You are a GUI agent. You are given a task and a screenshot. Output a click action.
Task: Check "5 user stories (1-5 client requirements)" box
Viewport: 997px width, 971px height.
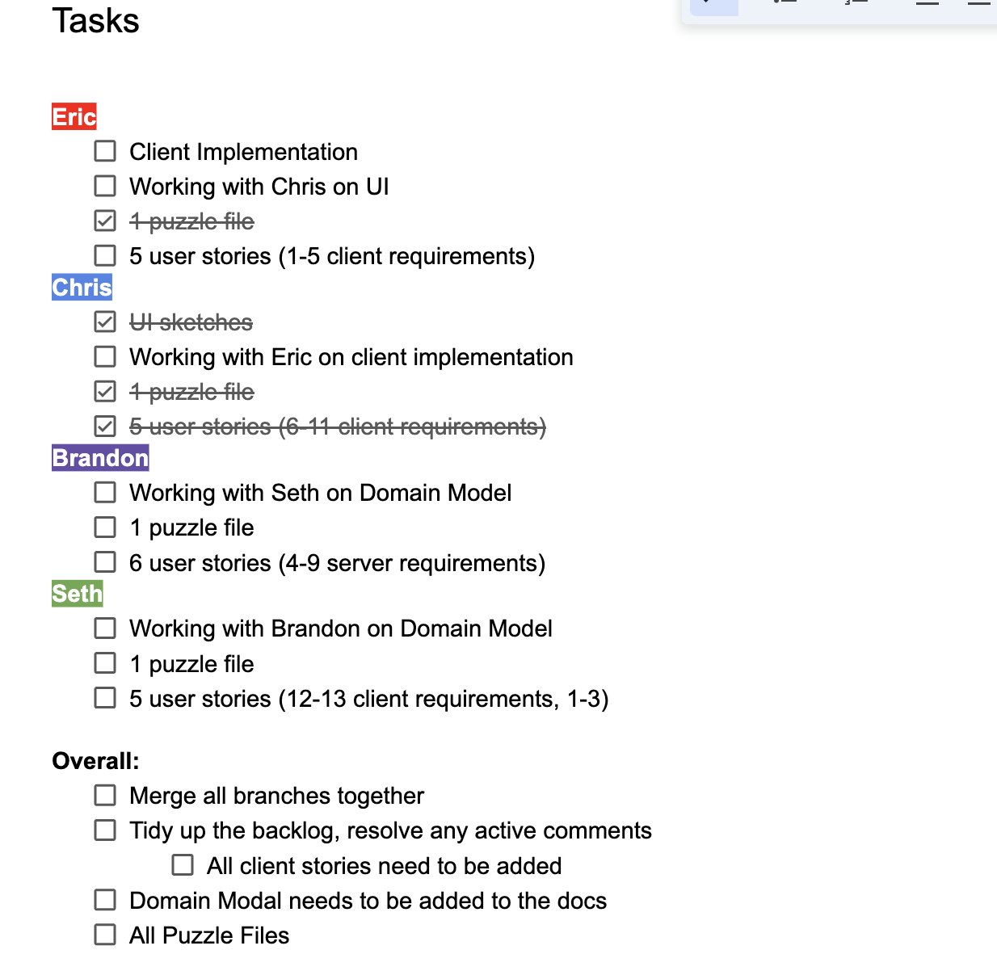(105, 255)
